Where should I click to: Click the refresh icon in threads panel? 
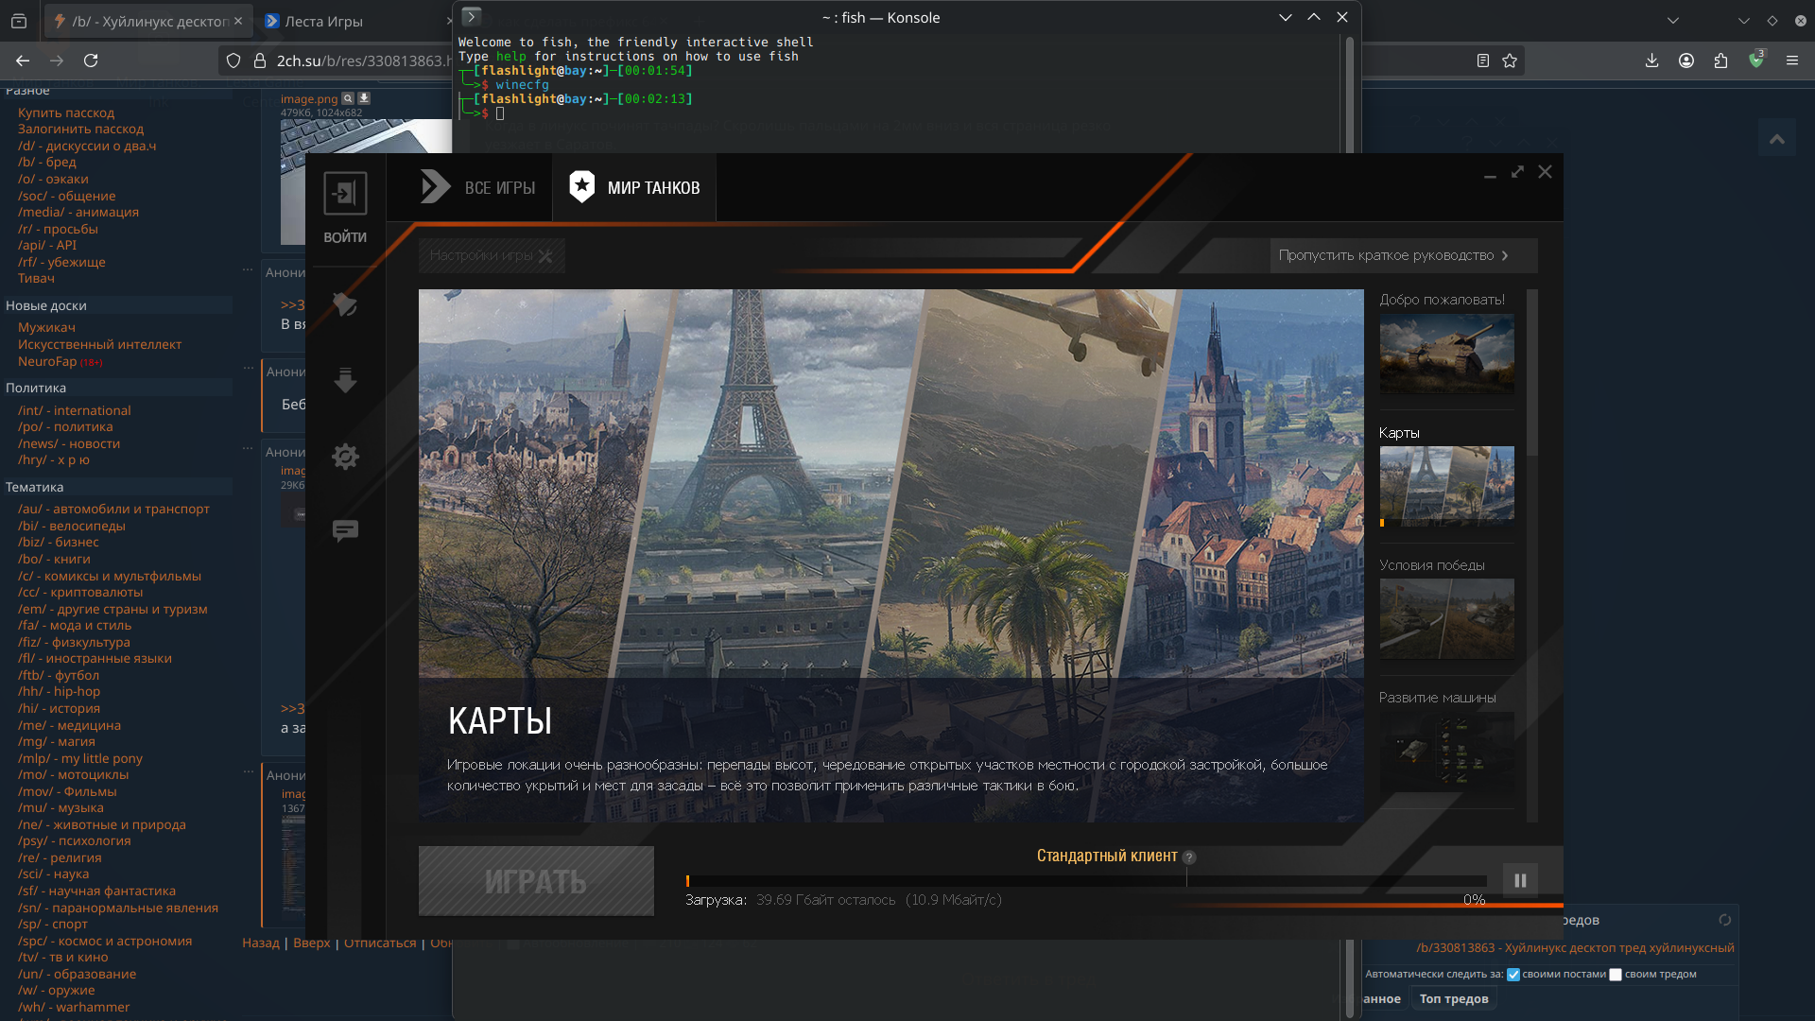[1724, 920]
